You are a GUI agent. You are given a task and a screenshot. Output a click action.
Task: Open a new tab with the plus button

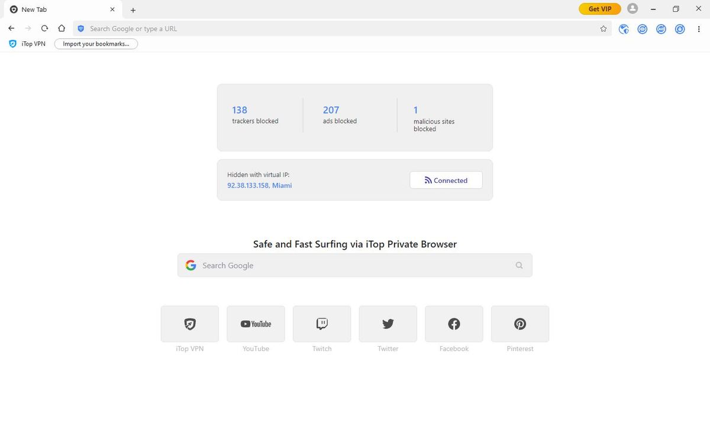133,9
